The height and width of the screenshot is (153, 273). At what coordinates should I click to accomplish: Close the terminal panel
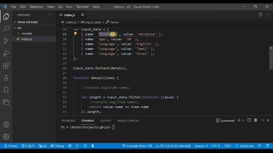pos(268,120)
